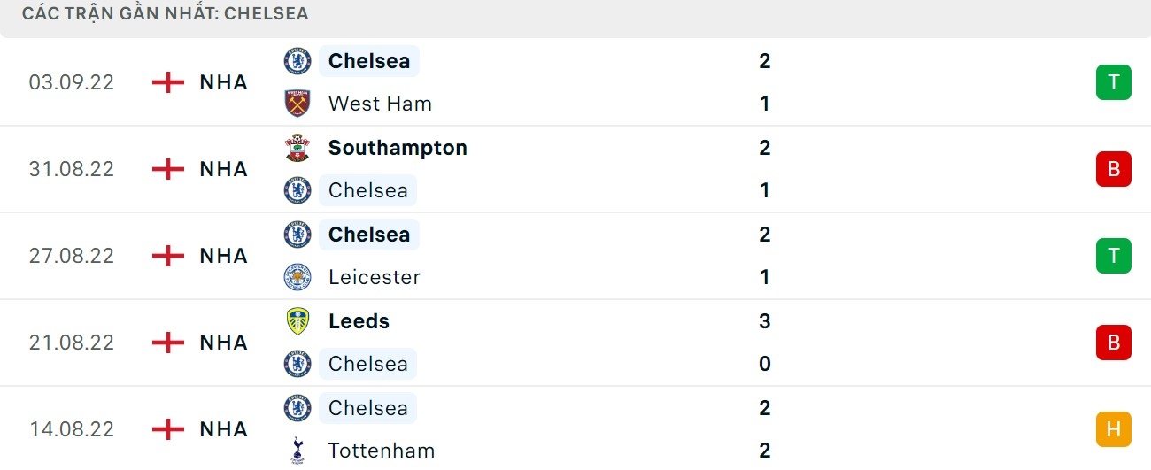Viewport: 1151px width, 470px height.
Task: Click the Southampton club crest
Action: pos(297,148)
